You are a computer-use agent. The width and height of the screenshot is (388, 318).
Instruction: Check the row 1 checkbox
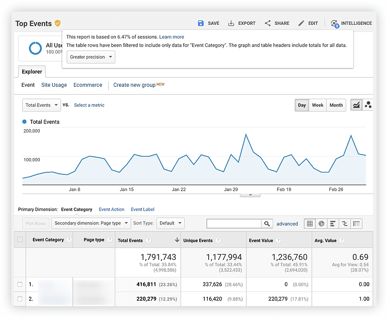pos(20,284)
